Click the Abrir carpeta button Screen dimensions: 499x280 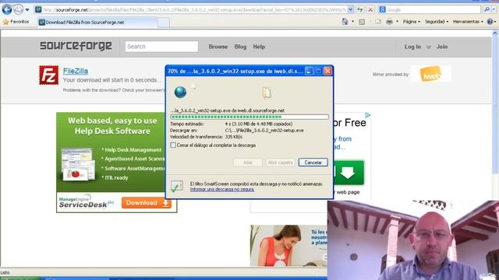pyautogui.click(x=280, y=163)
